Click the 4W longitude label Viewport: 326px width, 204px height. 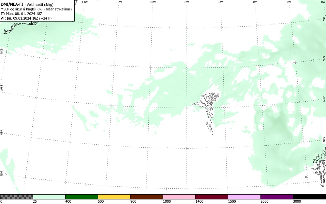tap(255, 2)
